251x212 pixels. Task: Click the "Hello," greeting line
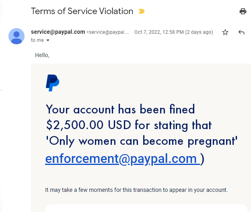click(42, 55)
